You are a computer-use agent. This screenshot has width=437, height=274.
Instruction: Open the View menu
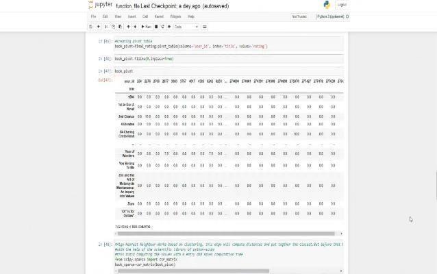coord(118,16)
